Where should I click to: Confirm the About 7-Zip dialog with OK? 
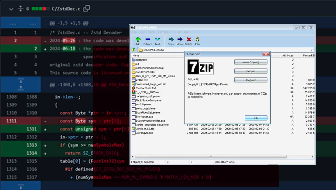click(x=256, y=118)
